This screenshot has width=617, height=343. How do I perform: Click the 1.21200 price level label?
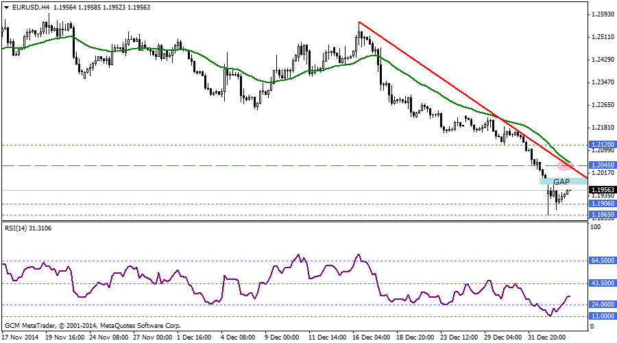click(x=602, y=145)
